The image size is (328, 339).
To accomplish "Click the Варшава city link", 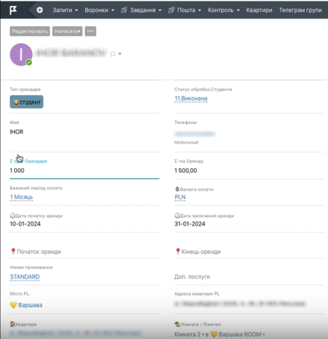I will [x=30, y=305].
